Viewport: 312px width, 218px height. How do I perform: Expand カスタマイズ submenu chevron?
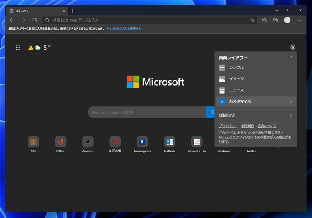point(291,102)
